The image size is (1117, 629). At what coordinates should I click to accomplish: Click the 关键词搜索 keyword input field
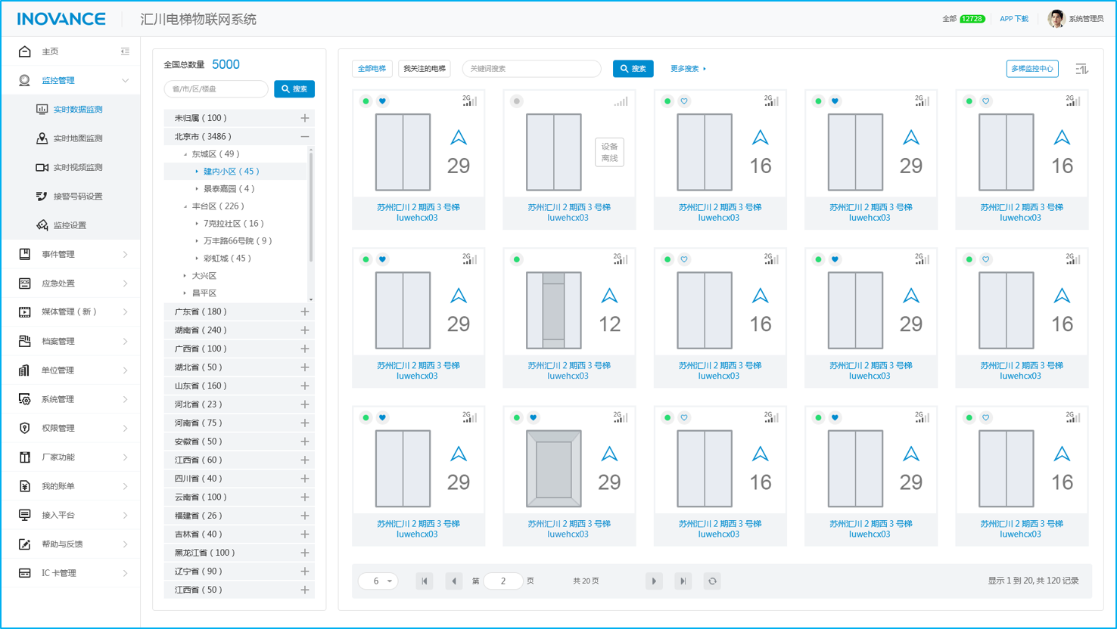tap(531, 69)
